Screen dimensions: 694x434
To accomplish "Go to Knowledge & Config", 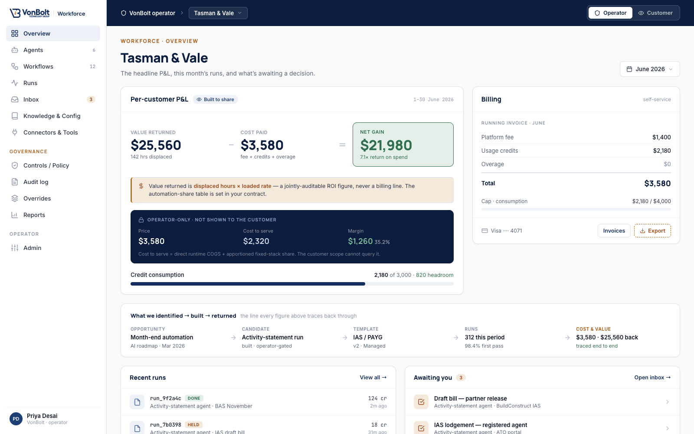I will click(53, 116).
